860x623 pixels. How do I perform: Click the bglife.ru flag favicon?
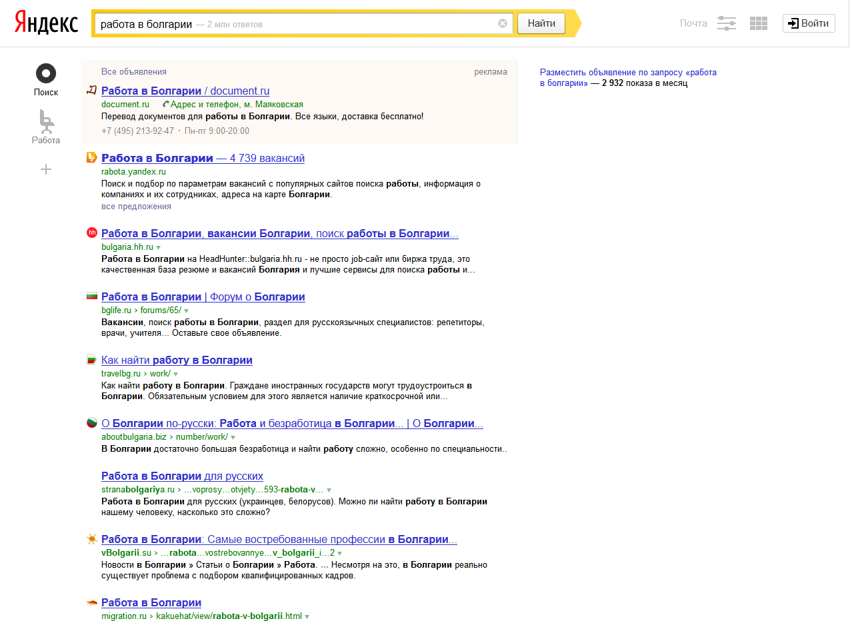click(x=92, y=296)
